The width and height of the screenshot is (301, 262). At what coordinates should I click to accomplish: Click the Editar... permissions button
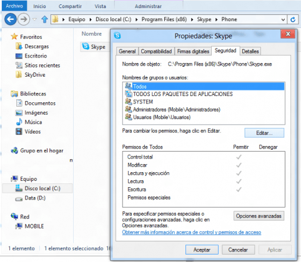click(x=264, y=133)
